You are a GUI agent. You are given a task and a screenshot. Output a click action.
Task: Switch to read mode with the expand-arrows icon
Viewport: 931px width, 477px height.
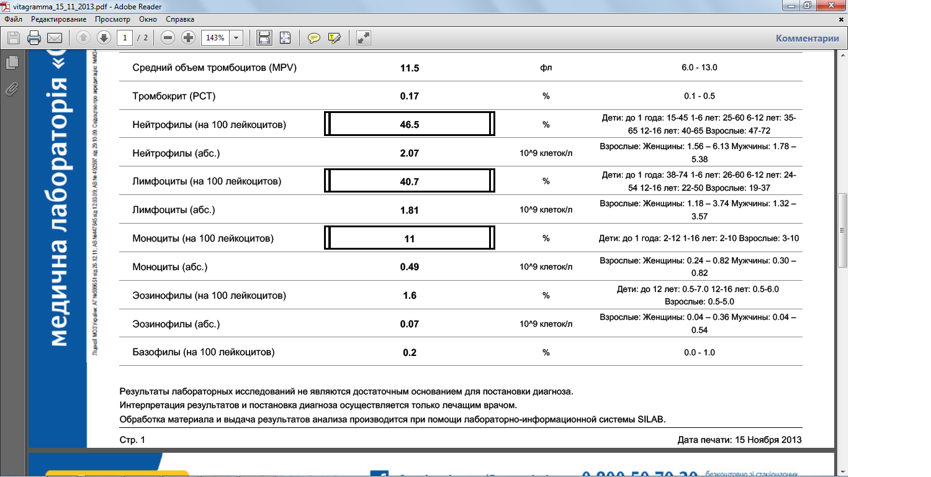pyautogui.click(x=364, y=38)
